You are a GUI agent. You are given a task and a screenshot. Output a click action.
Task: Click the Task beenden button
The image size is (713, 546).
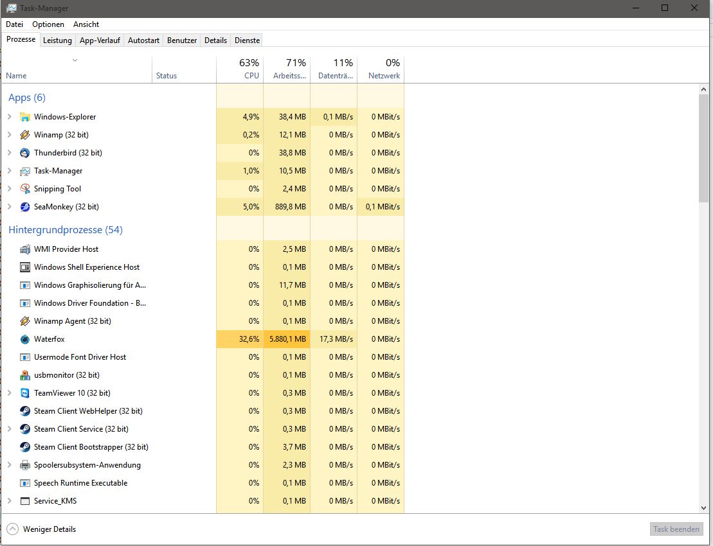(x=676, y=529)
